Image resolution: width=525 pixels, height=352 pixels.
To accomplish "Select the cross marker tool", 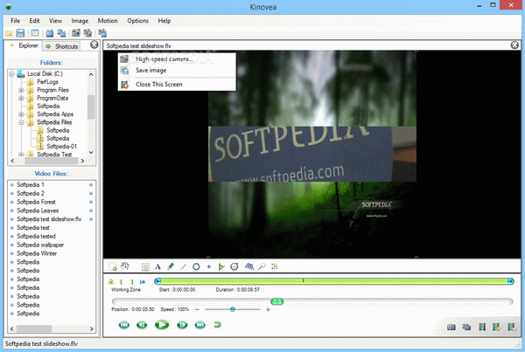I will pos(209,266).
